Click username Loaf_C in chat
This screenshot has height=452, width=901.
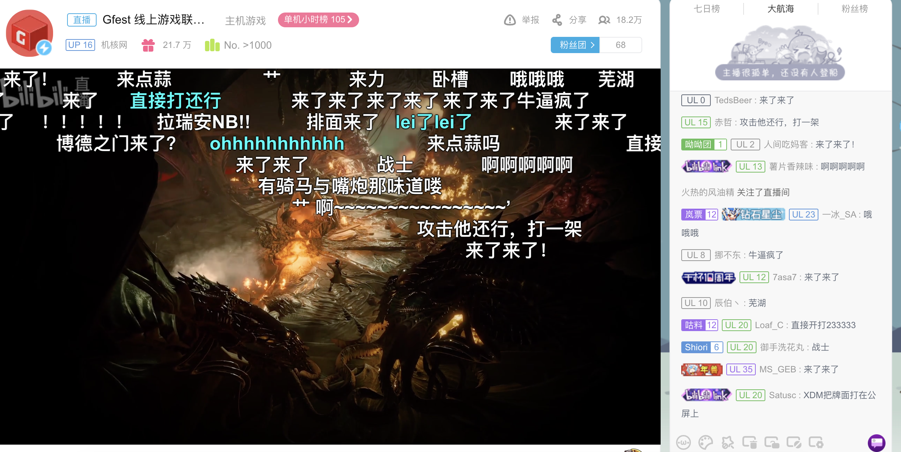click(x=769, y=325)
